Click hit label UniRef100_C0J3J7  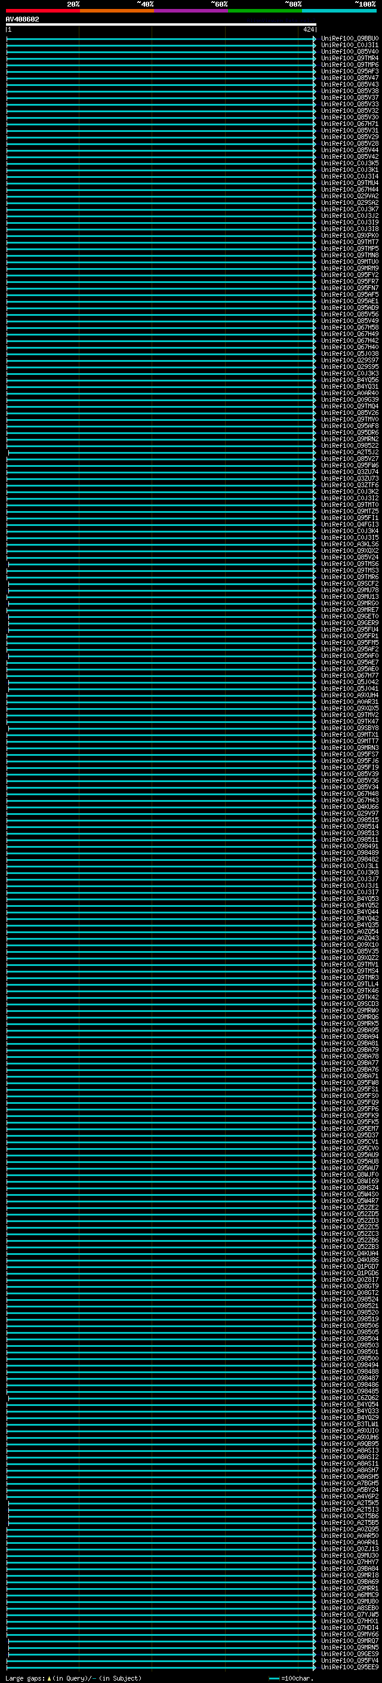[x=350, y=879]
